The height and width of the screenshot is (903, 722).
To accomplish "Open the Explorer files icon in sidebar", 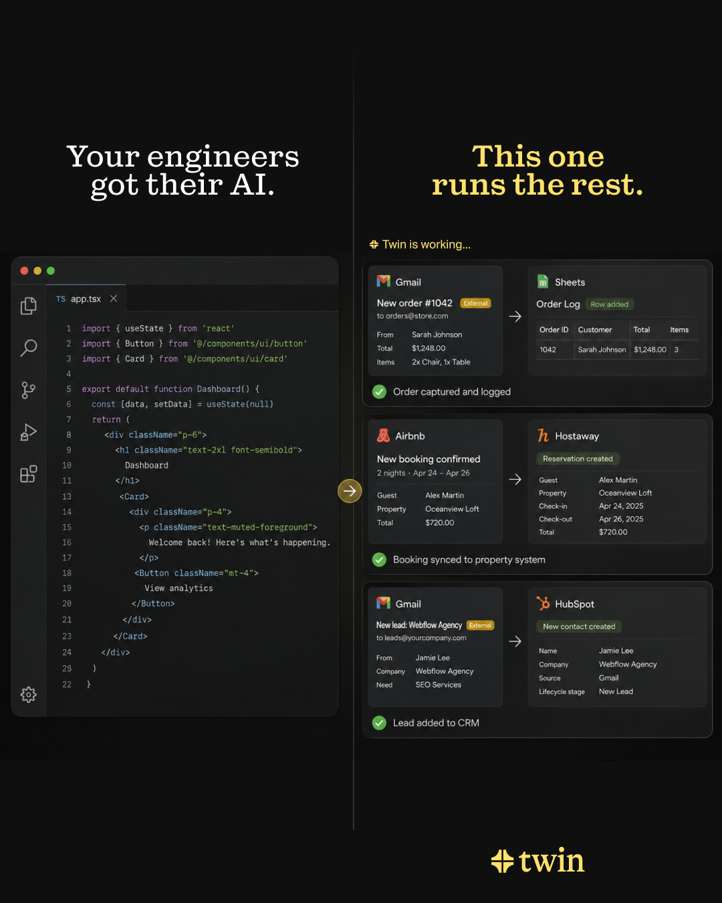I will click(29, 306).
